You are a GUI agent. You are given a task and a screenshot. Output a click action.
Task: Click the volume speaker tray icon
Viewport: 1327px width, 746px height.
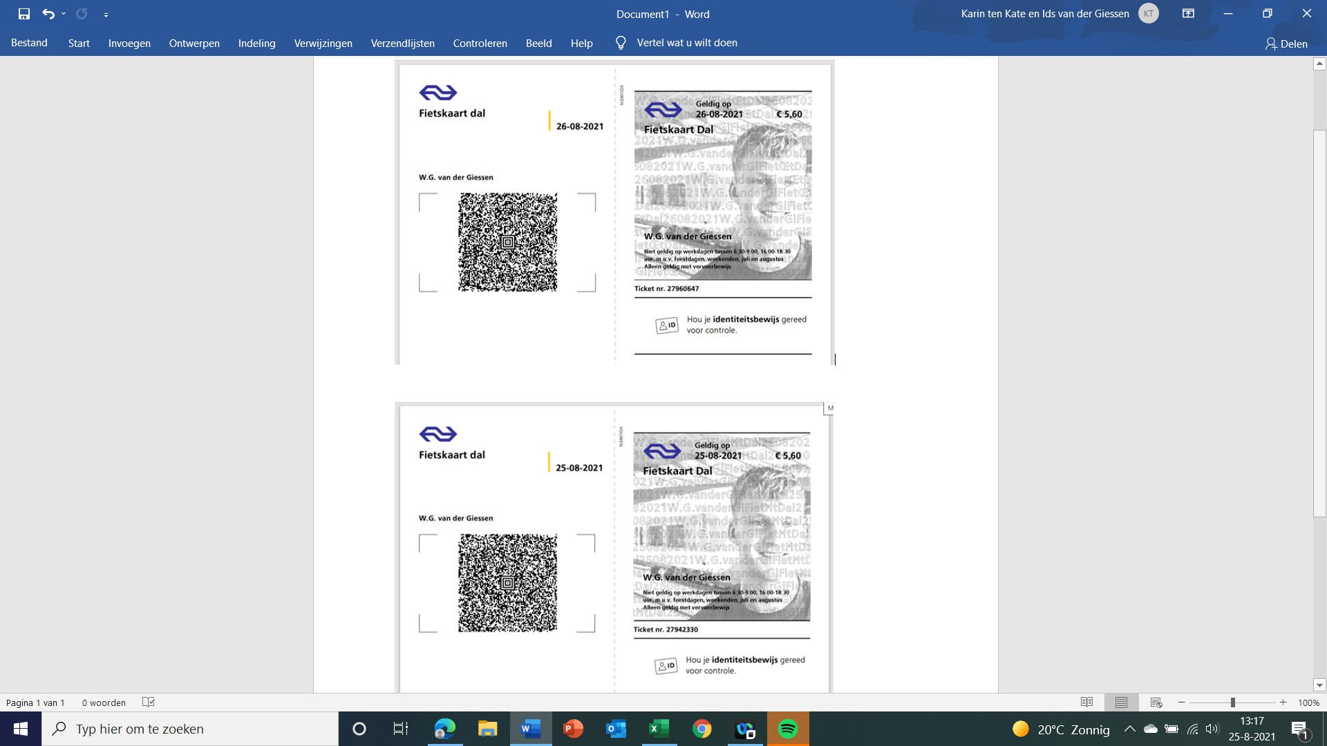click(1212, 729)
